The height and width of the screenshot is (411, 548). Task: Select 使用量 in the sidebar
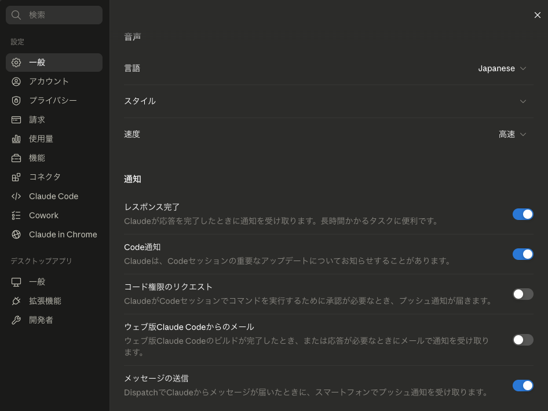(x=54, y=139)
